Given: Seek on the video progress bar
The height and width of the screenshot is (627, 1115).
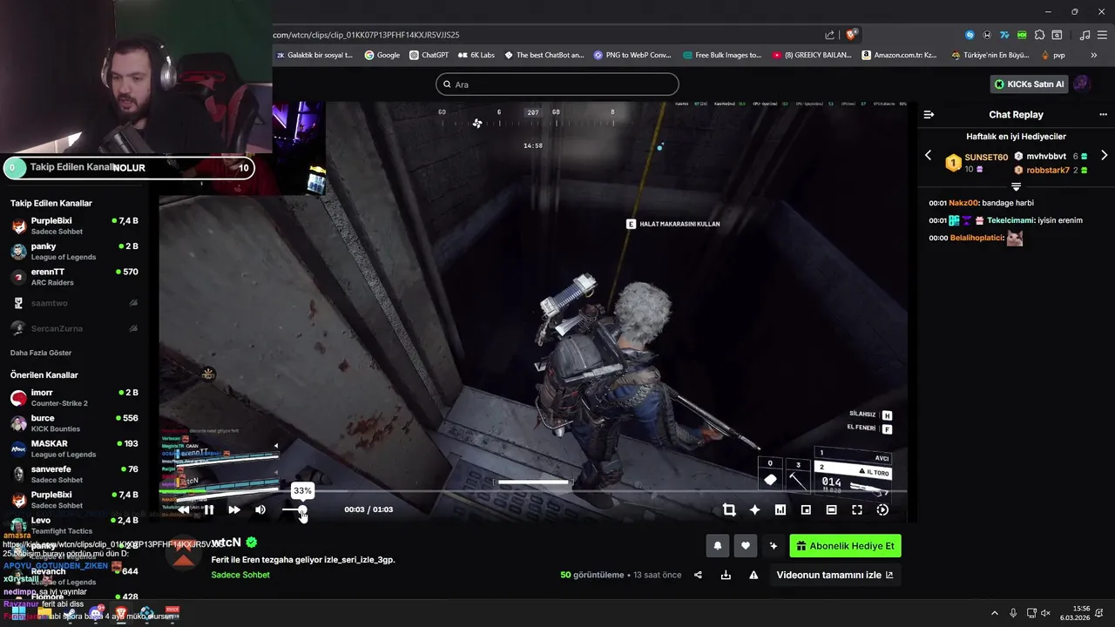Looking at the screenshot, I should click(x=533, y=491).
